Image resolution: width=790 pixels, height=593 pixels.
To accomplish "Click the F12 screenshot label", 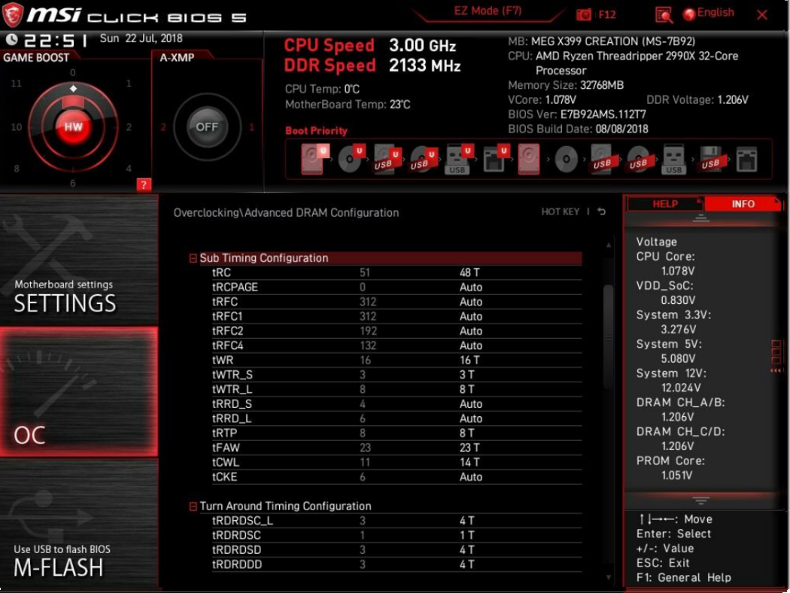I will pyautogui.click(x=607, y=14).
